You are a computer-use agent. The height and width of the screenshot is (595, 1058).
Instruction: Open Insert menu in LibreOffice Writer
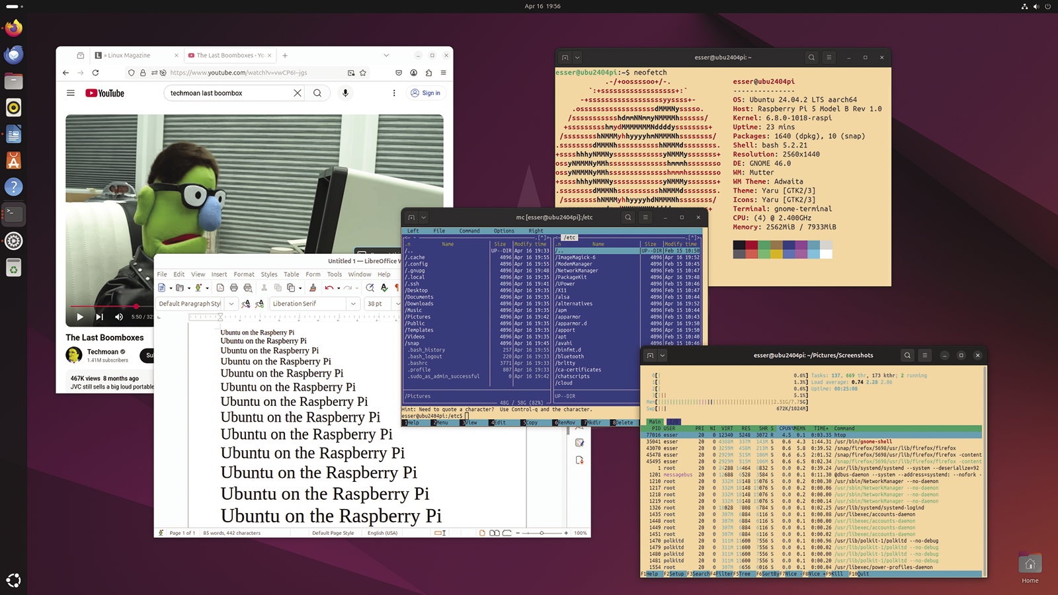pyautogui.click(x=219, y=274)
